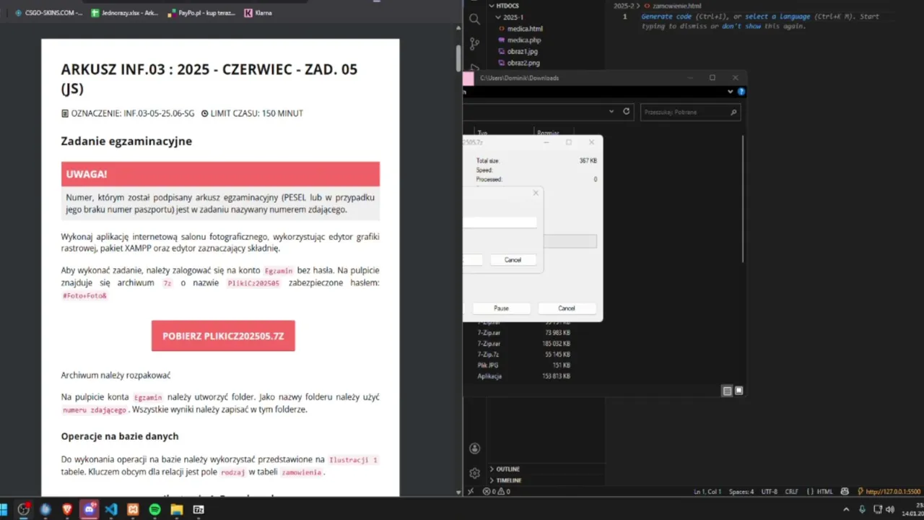Click the magnifier icon in the search field

click(733, 112)
